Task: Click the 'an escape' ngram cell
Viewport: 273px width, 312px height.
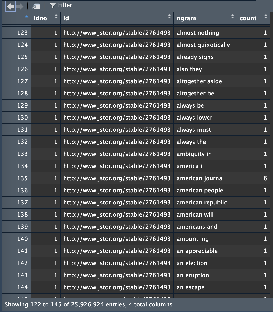Action: pyautogui.click(x=191, y=287)
